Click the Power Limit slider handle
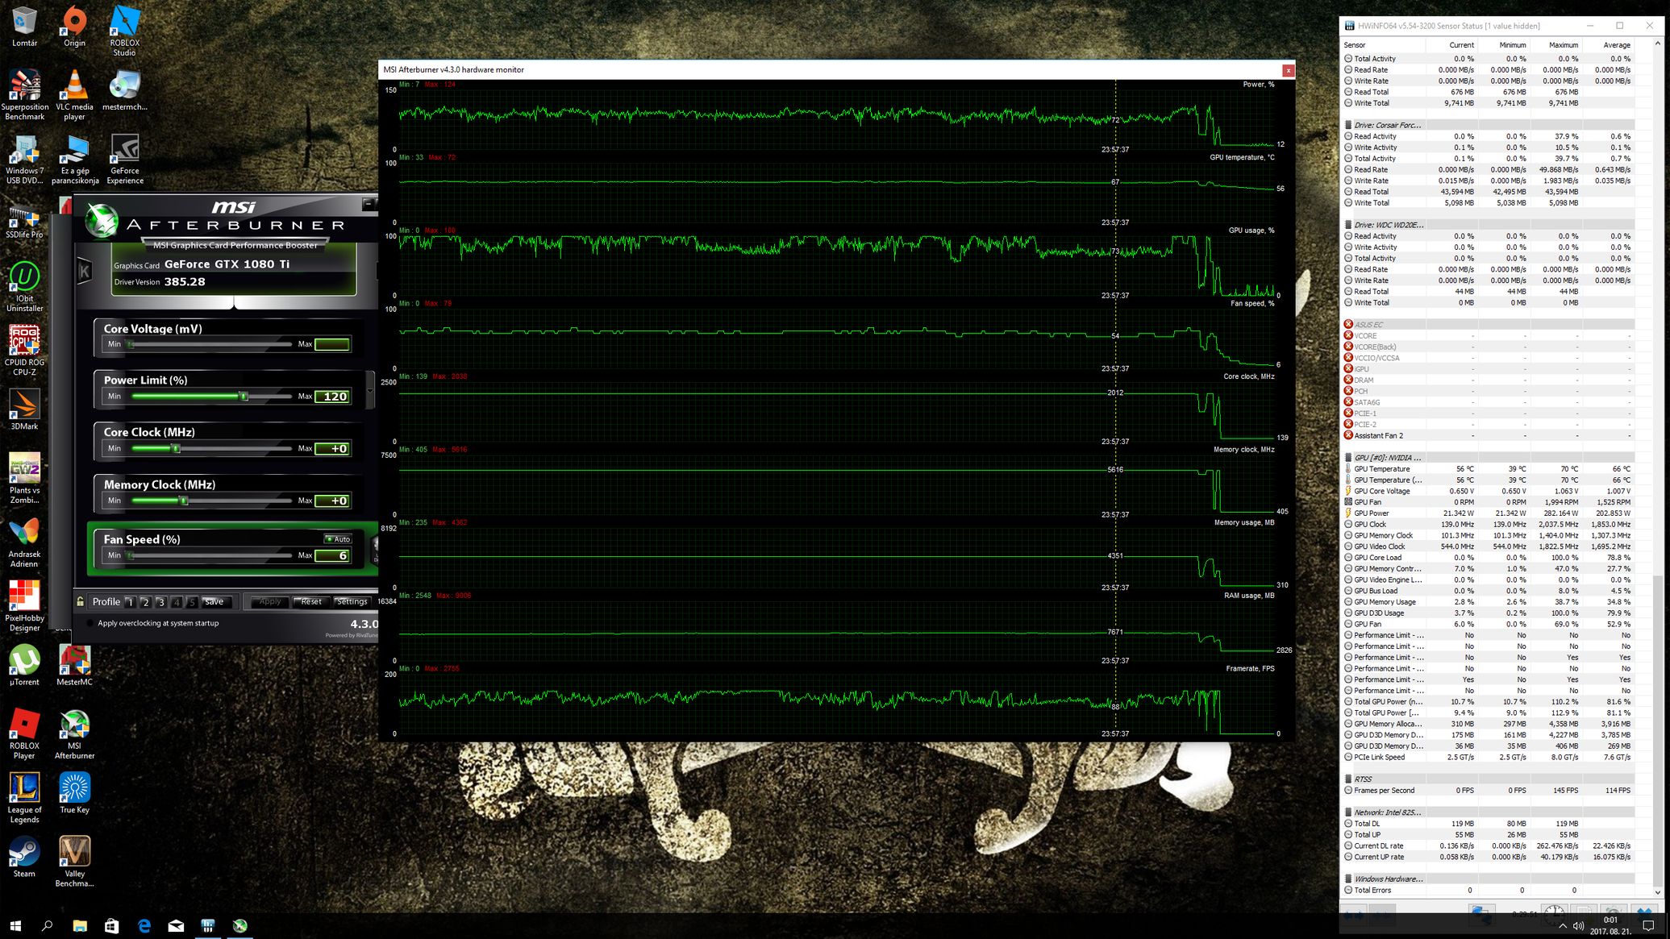The width and height of the screenshot is (1670, 939). (x=244, y=397)
